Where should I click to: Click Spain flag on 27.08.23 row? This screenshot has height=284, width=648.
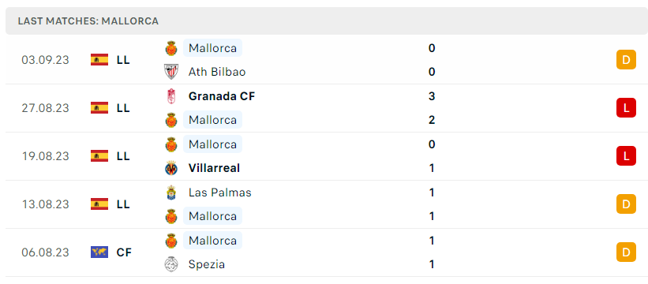[99, 108]
